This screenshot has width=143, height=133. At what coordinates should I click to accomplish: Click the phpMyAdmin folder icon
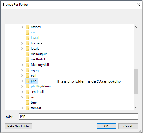click(x=27, y=86)
